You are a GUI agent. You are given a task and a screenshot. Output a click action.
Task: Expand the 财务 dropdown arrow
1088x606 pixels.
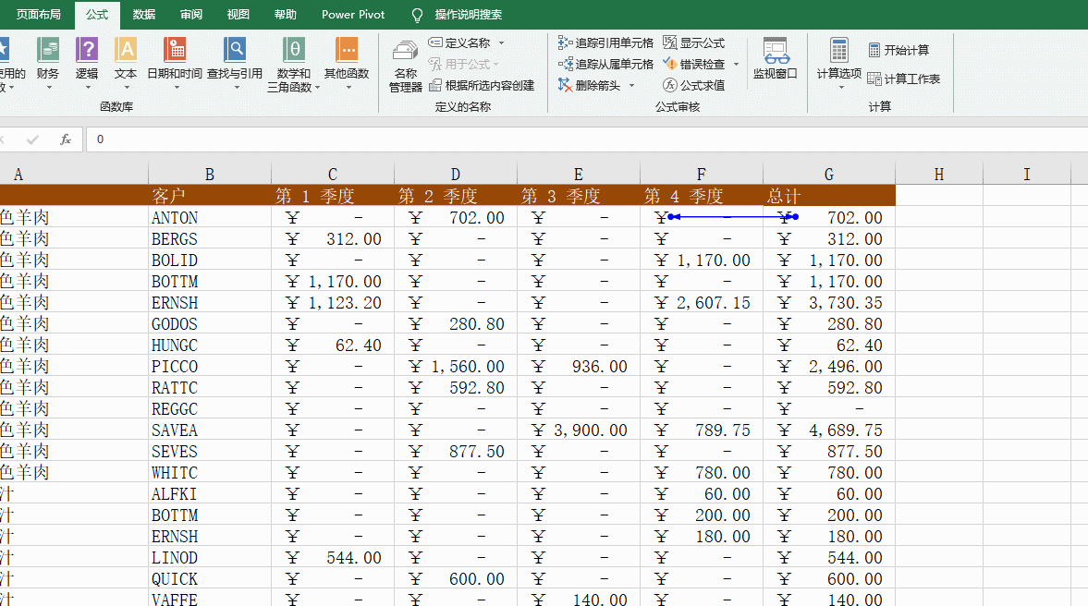click(x=49, y=88)
